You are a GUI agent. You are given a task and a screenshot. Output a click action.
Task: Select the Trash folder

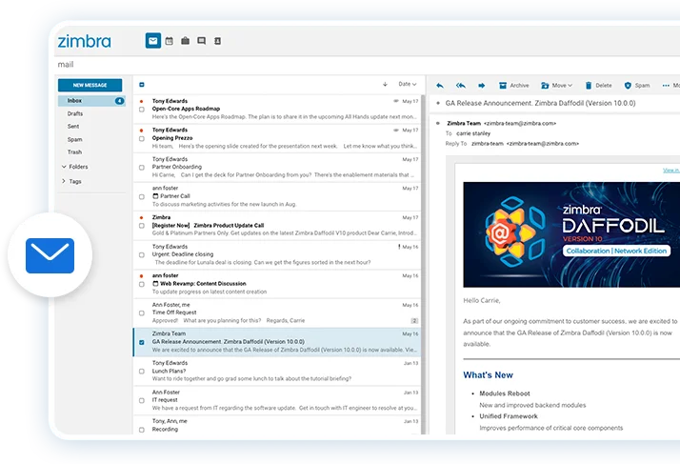(x=74, y=151)
